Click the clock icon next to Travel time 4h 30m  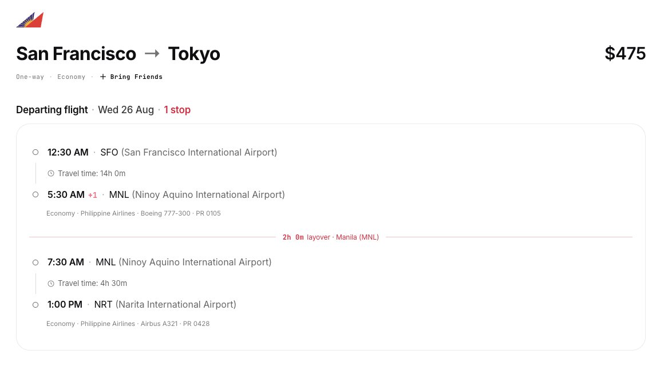51,284
